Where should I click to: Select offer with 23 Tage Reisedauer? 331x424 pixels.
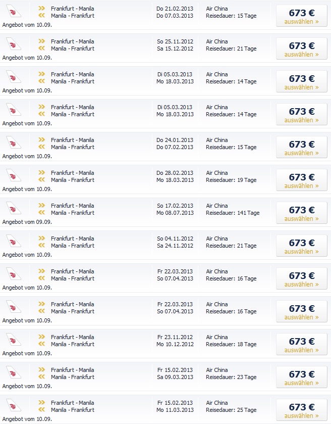click(302, 378)
